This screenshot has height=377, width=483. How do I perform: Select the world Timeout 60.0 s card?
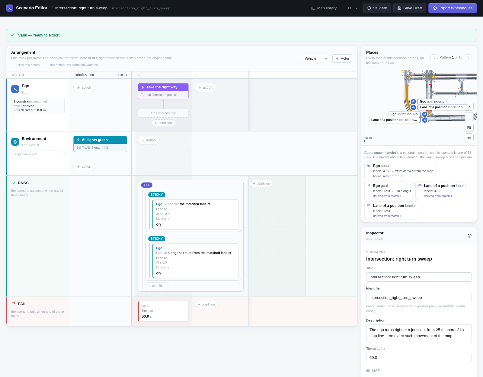(x=163, y=311)
